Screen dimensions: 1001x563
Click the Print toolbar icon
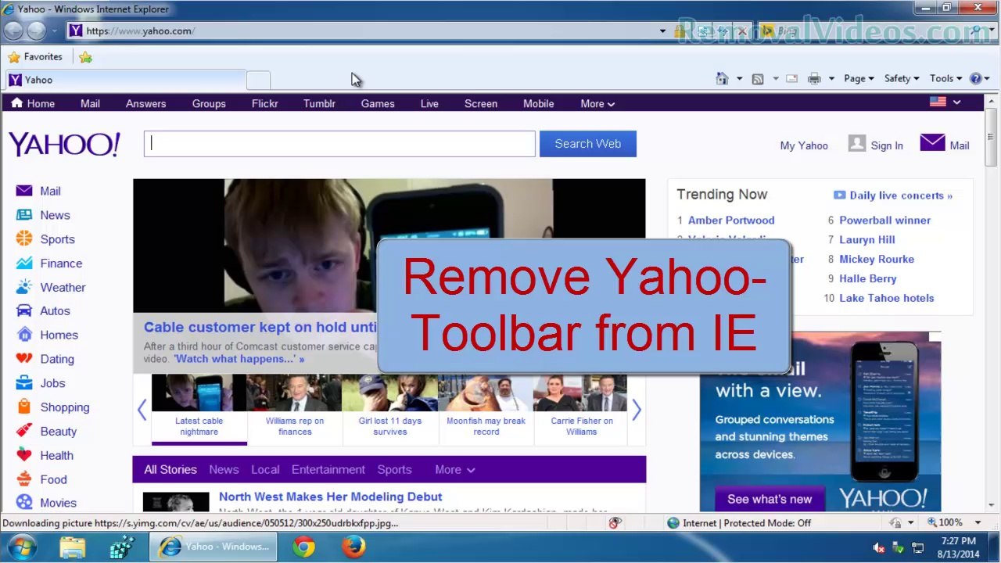coord(814,79)
